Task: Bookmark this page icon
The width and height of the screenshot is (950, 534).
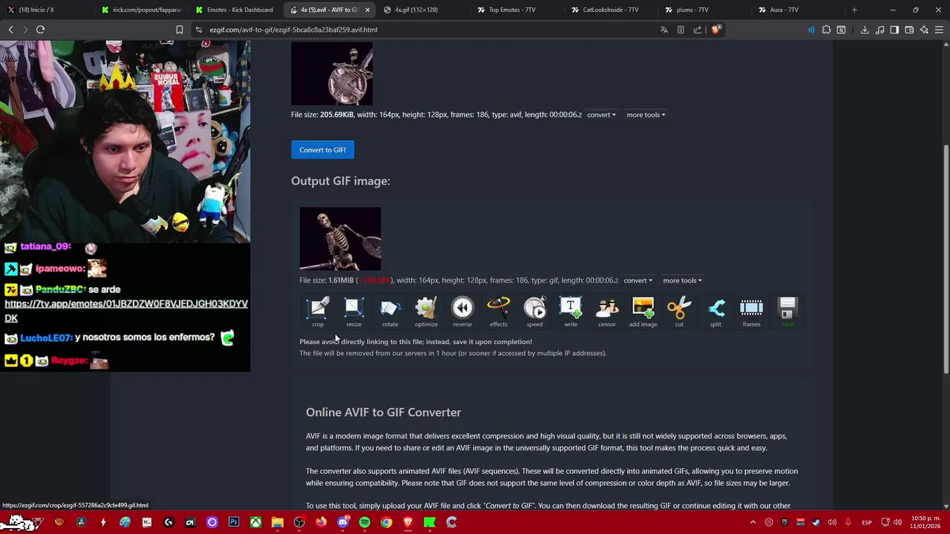Action: pyautogui.click(x=179, y=30)
